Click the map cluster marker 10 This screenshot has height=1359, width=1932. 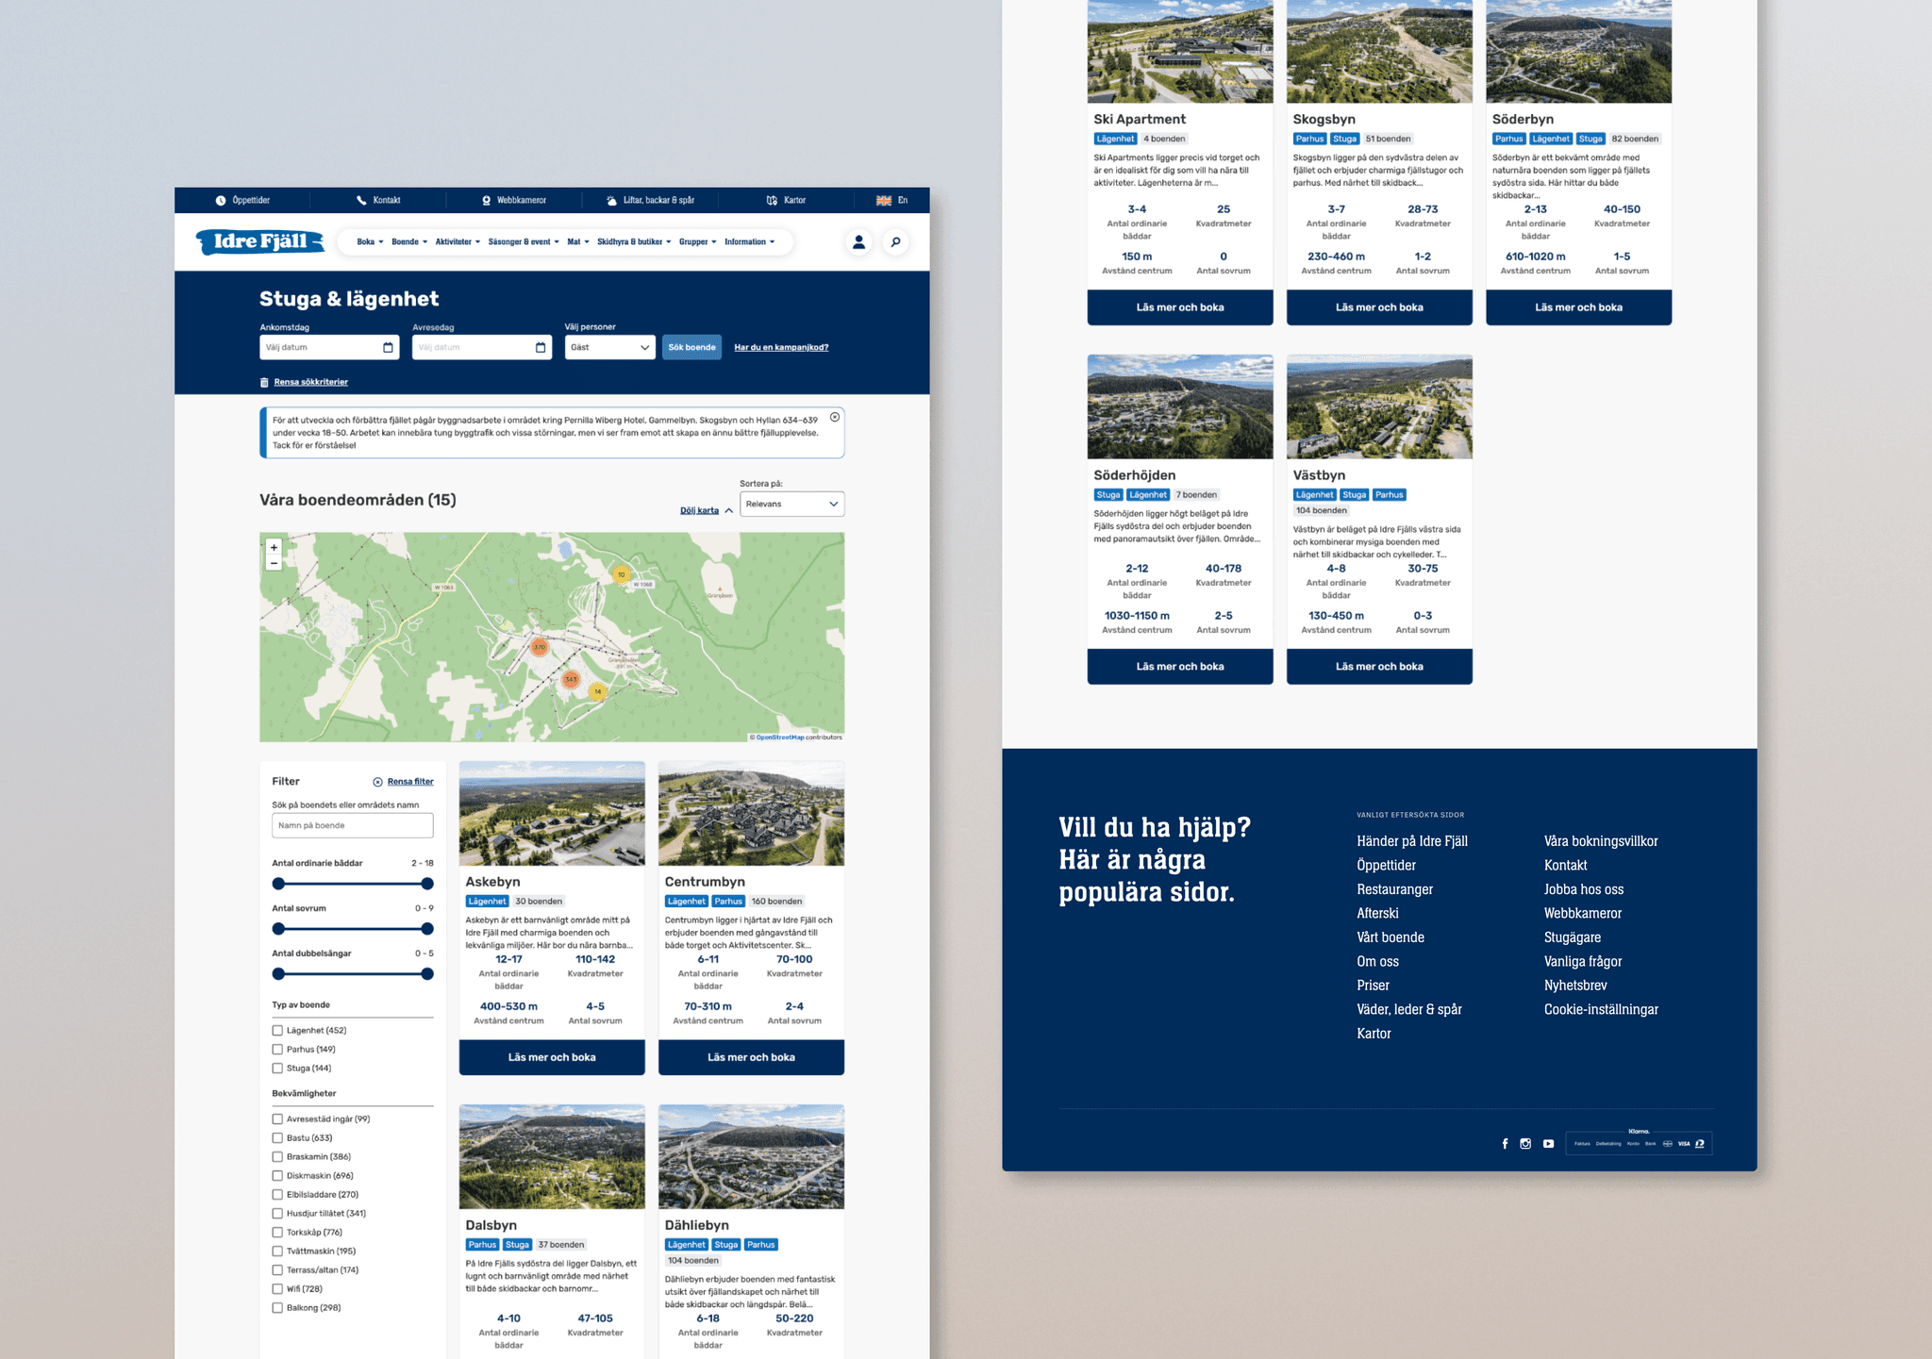(x=621, y=574)
